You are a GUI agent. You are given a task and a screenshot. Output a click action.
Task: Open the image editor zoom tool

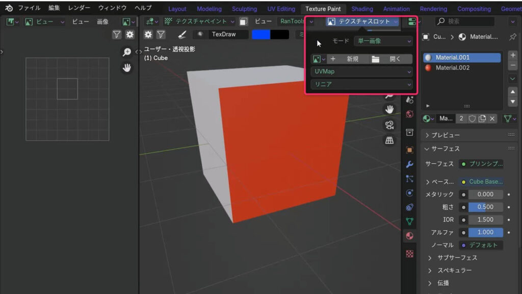(x=127, y=52)
